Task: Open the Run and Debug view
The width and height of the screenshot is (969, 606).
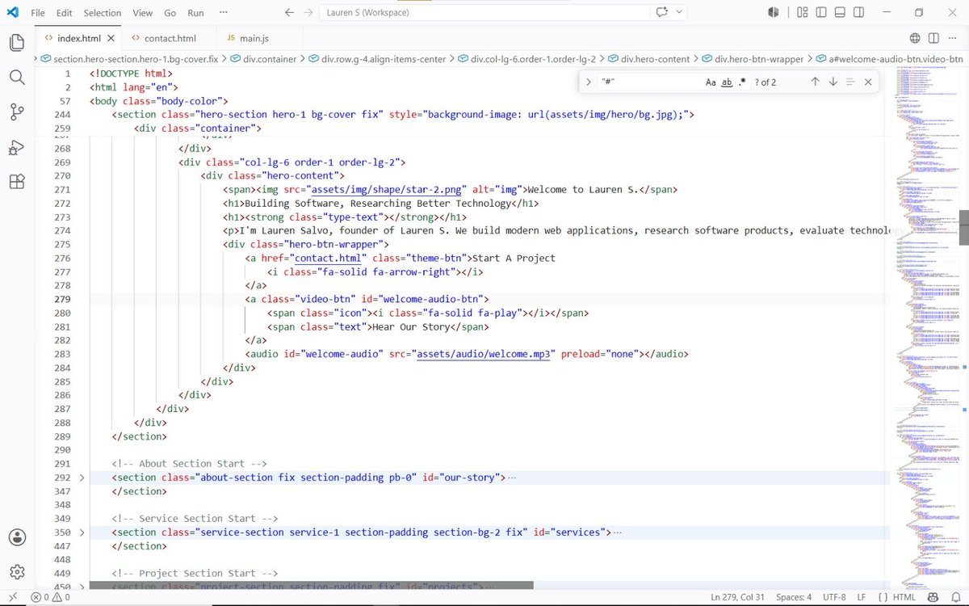Action: [x=17, y=147]
